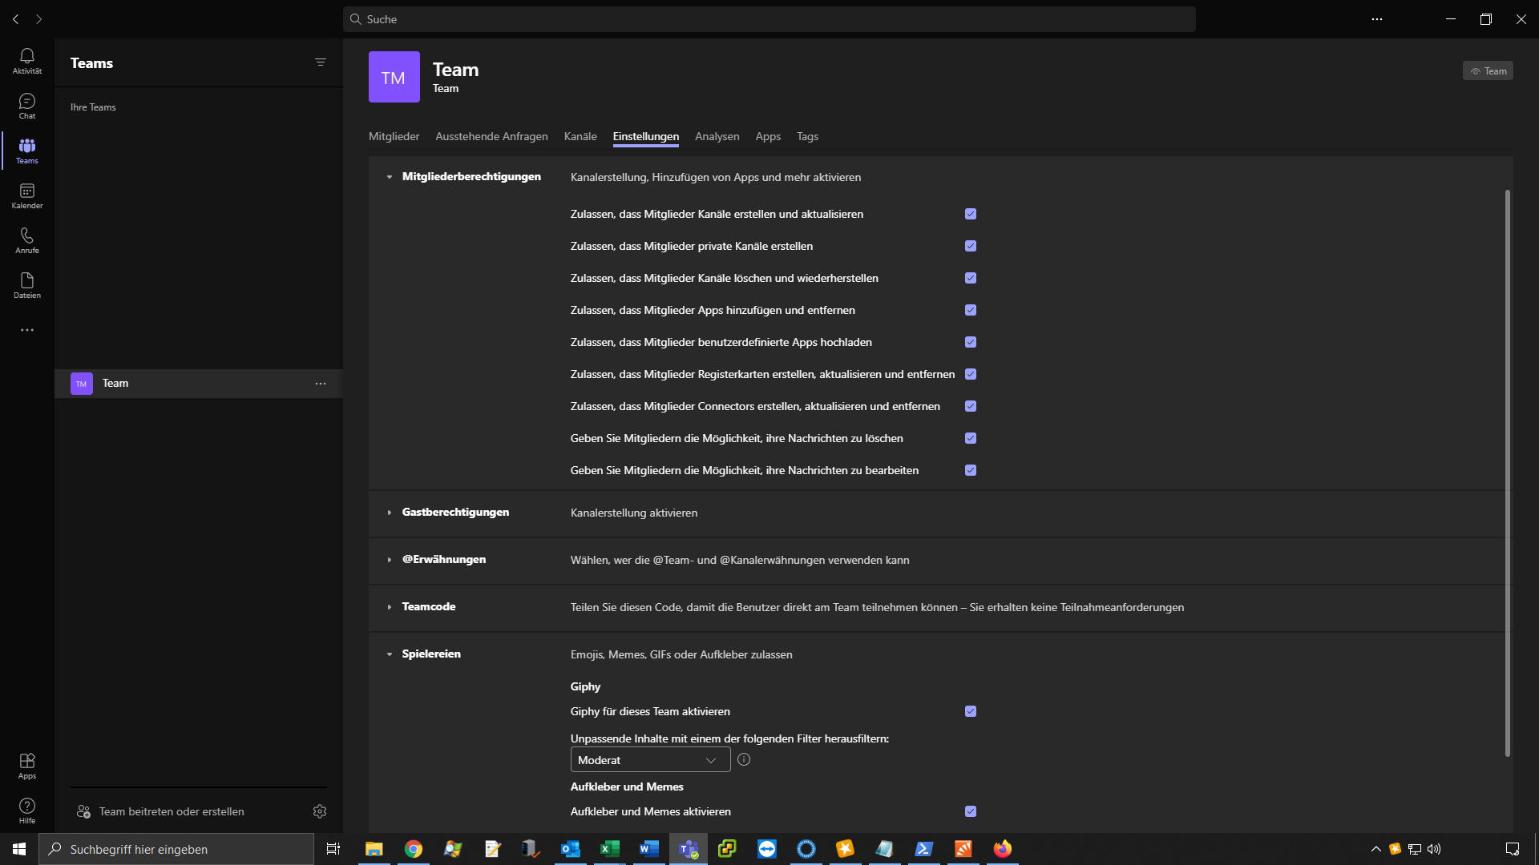
Task: Switch to Ausstehende Anfragen tab
Action: 491,136
